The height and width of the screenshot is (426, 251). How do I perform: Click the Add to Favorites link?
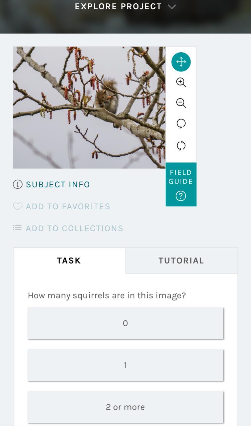pos(68,206)
